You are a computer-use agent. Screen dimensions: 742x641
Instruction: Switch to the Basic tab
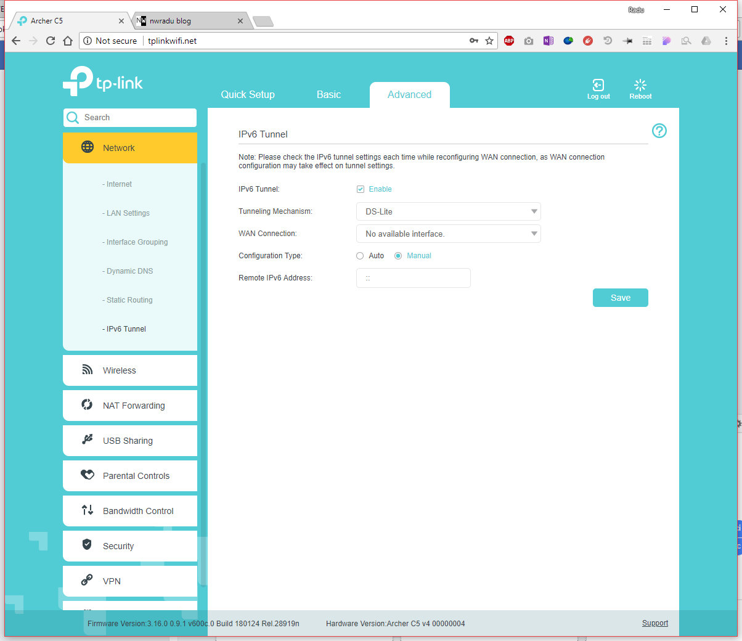click(x=328, y=95)
